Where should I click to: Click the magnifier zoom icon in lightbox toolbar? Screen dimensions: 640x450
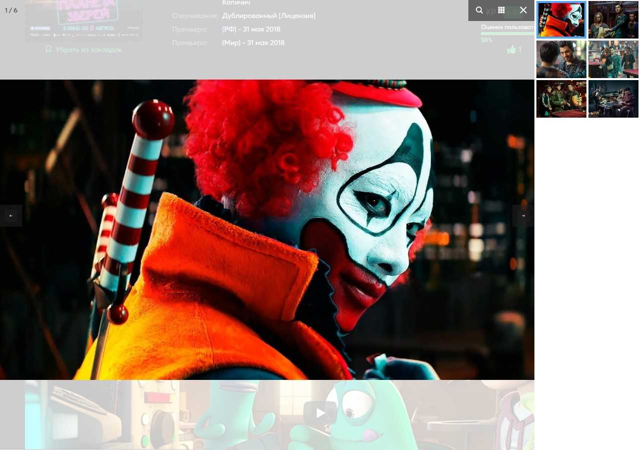point(479,10)
